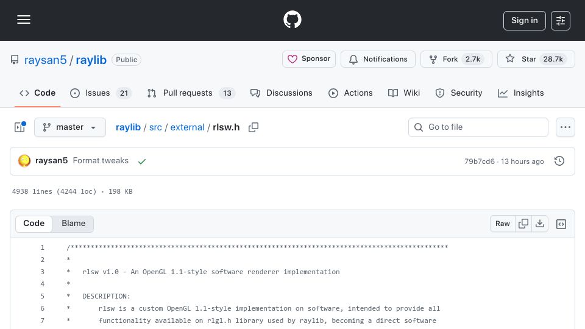View file commit history clock icon
This screenshot has width=585, height=329.
(559, 161)
